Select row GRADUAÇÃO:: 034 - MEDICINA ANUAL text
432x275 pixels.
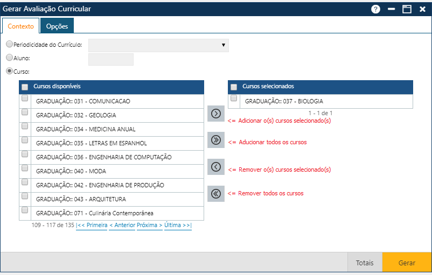[86, 129]
